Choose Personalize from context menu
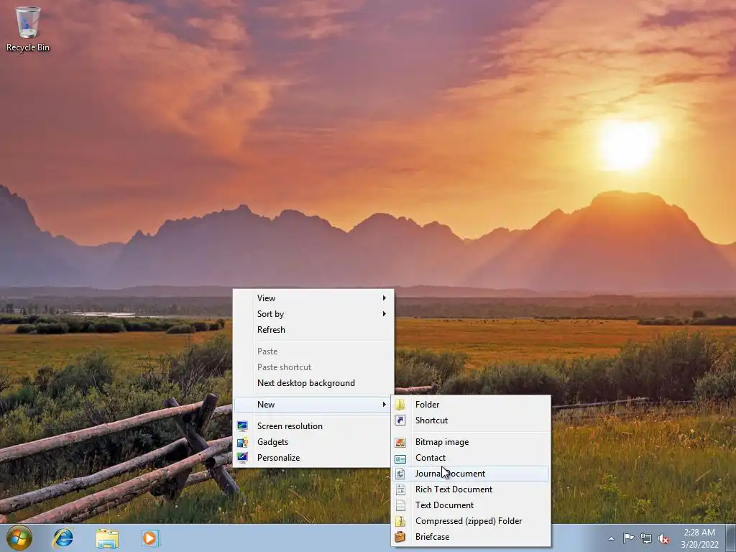Viewport: 736px width, 552px height. pos(313,458)
